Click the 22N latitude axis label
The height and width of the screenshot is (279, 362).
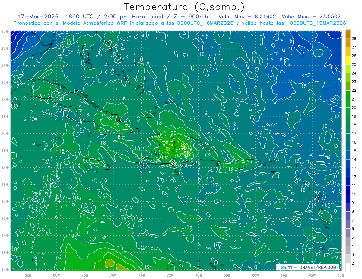coord(5,99)
